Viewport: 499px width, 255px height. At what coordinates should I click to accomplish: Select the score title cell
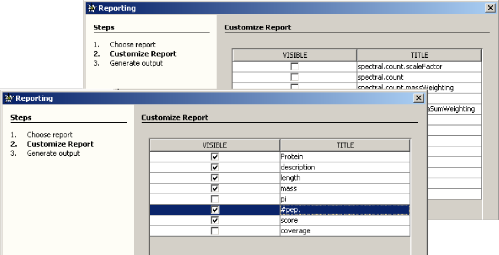(x=345, y=220)
